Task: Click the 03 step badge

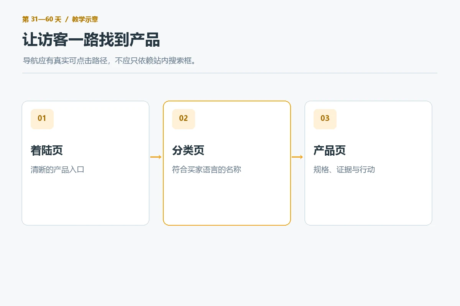Action: coord(325,119)
